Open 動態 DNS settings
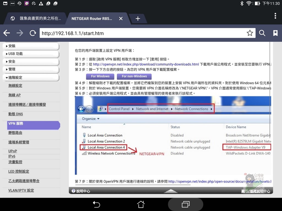Image resolution: width=282 pixels, height=211 pixels. pos(15,114)
